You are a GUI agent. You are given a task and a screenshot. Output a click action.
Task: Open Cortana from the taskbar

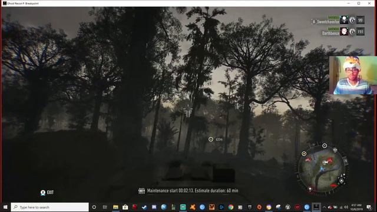(x=94, y=207)
